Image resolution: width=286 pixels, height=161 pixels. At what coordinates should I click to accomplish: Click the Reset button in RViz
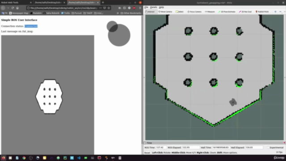pos(147,153)
